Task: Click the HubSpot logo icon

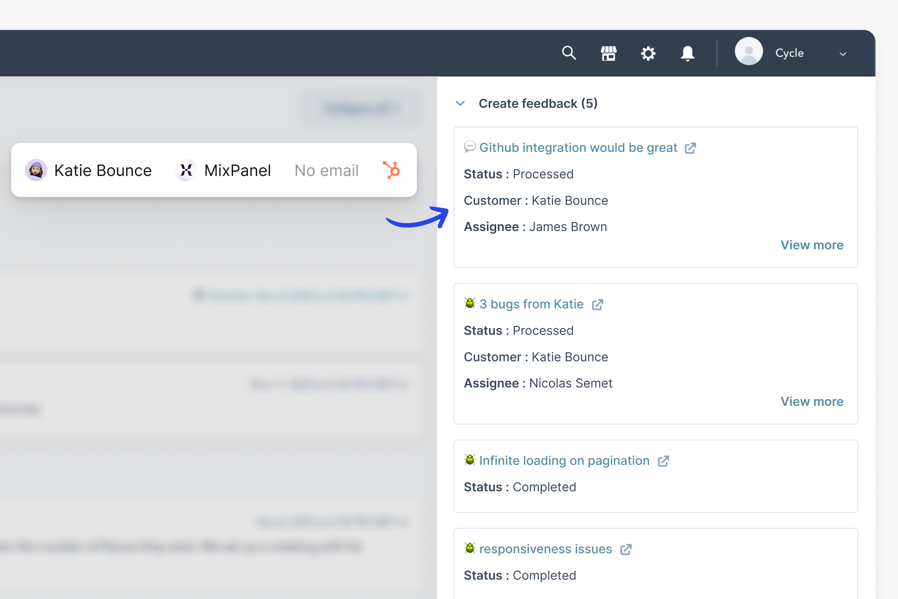Action: [391, 170]
